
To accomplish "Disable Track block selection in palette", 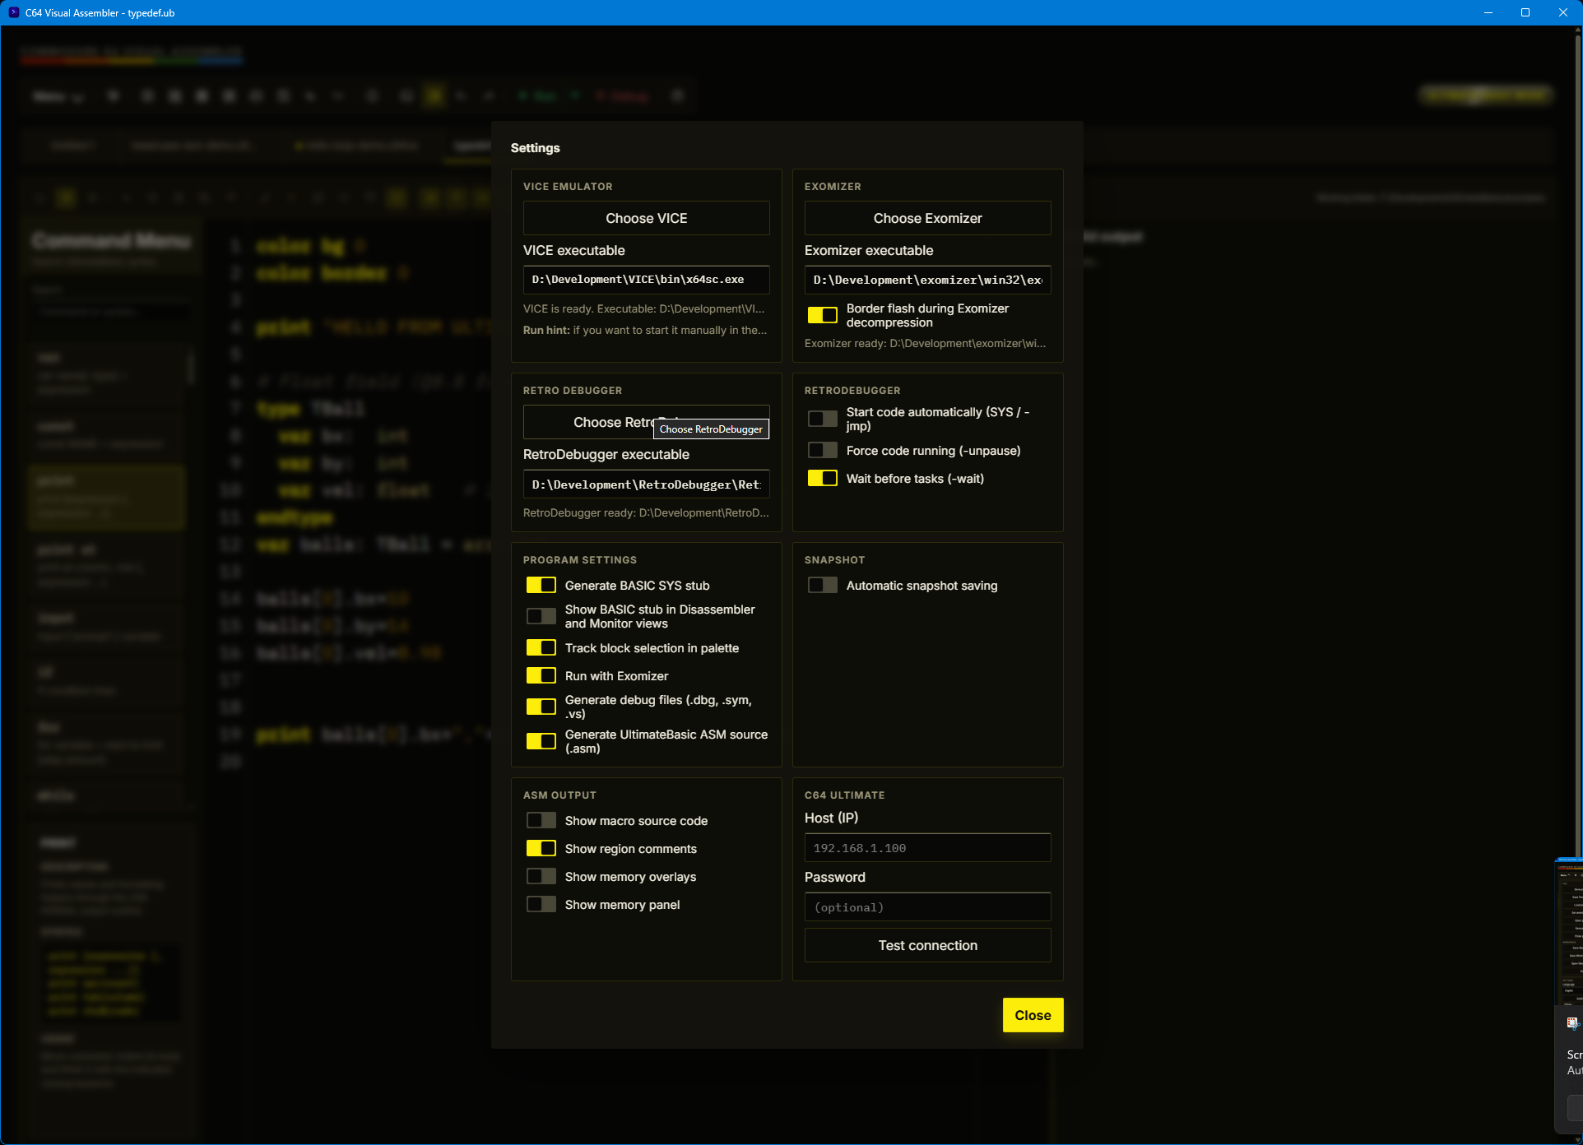I will (541, 647).
